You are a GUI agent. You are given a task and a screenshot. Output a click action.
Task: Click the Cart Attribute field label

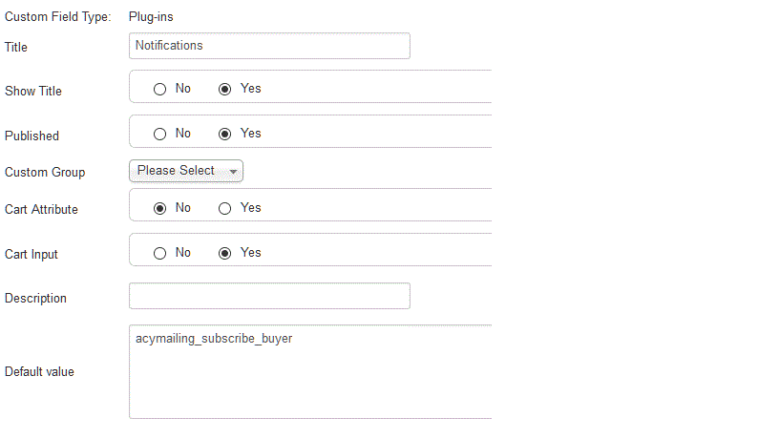41,210
